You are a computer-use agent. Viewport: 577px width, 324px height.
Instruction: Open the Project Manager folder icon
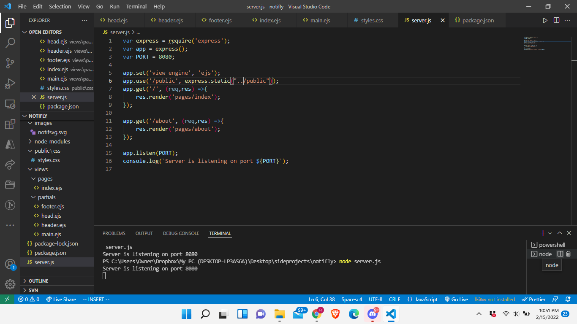(x=10, y=185)
